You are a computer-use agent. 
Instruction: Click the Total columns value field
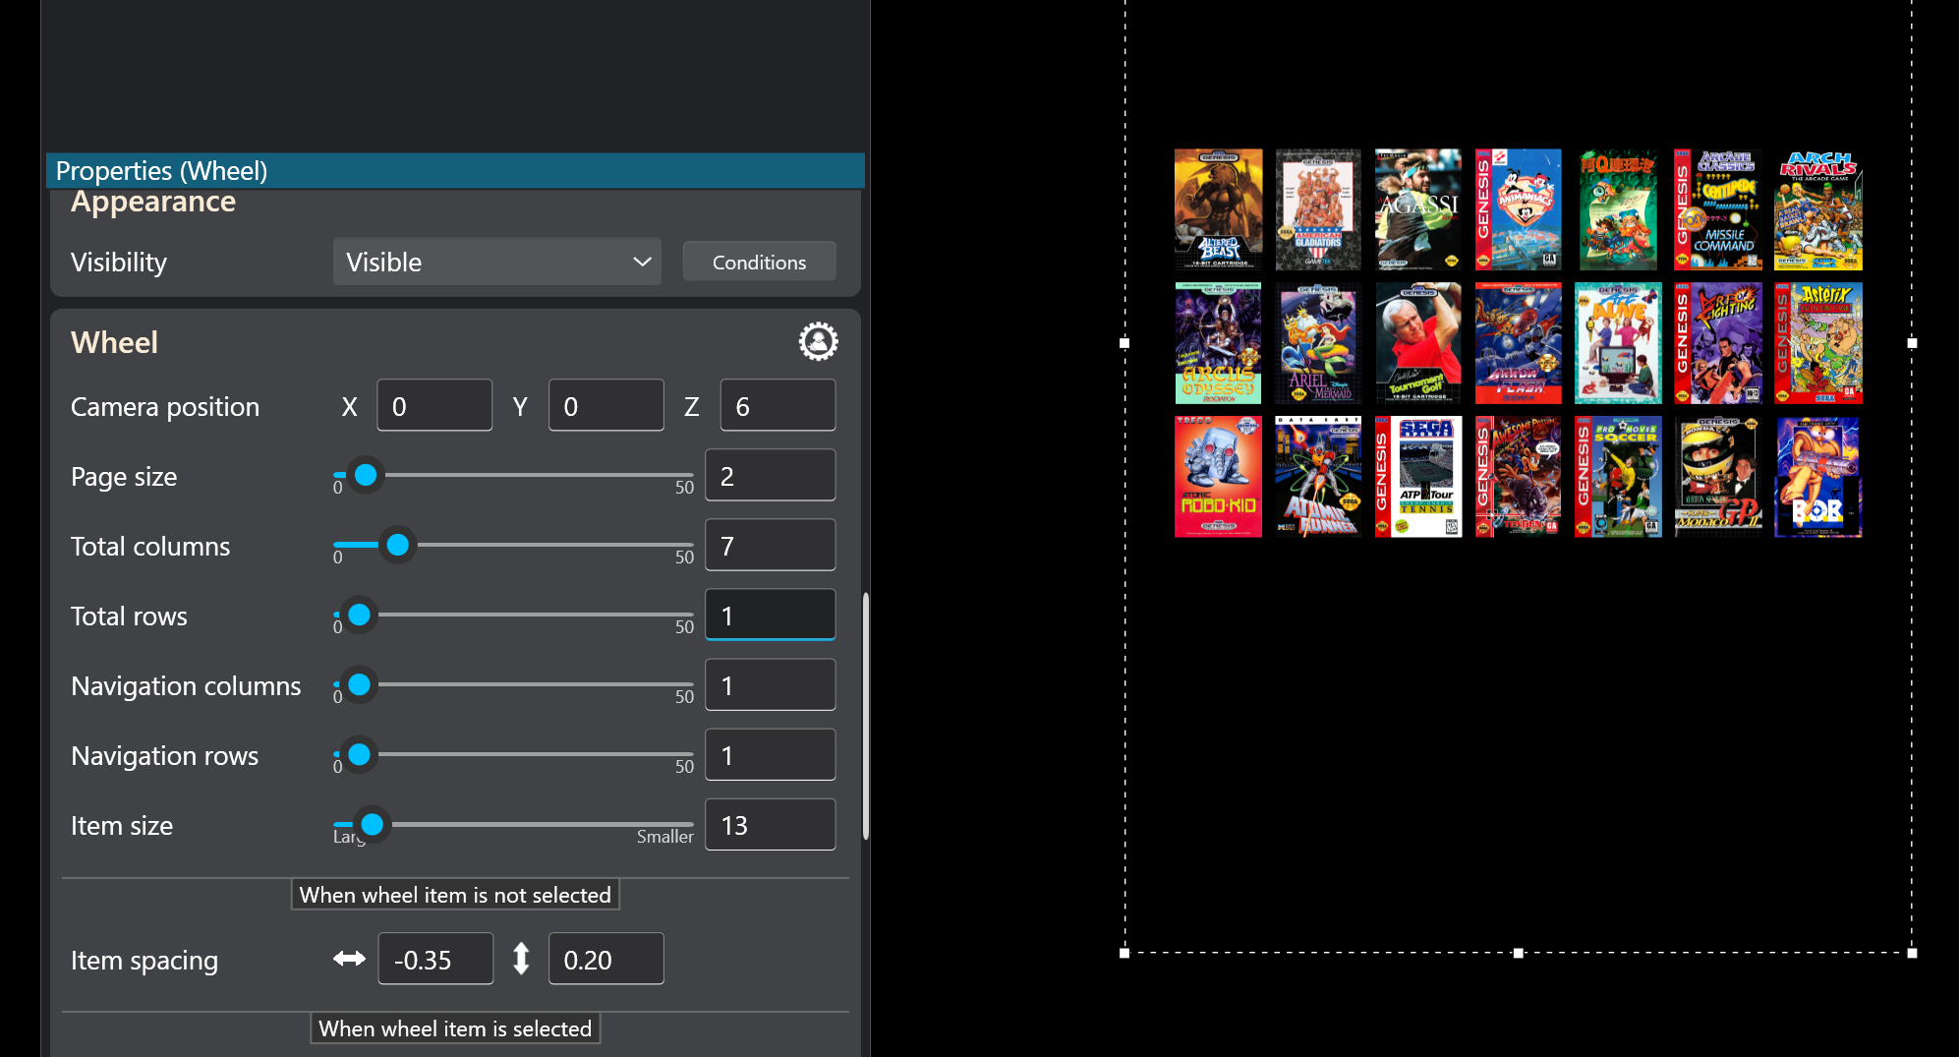[771, 546]
